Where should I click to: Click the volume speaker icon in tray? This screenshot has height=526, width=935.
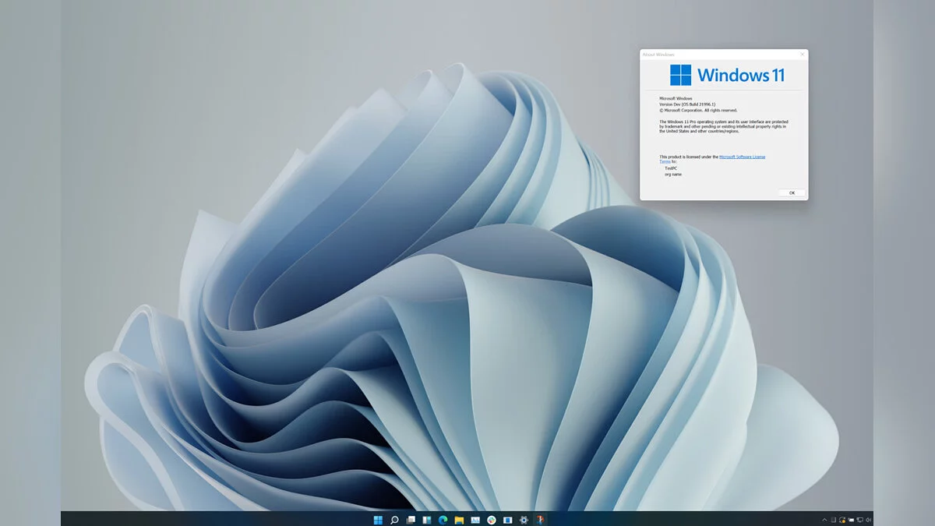(x=869, y=520)
